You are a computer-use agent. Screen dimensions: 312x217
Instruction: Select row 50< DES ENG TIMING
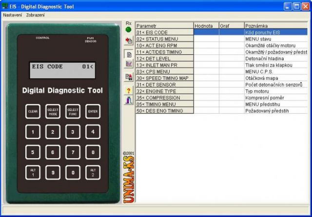(x=221, y=111)
